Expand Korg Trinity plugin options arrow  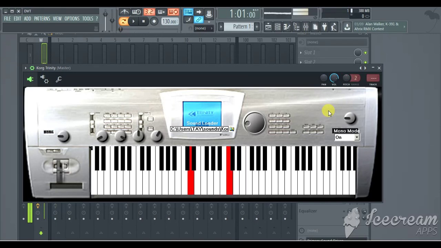pos(25,68)
